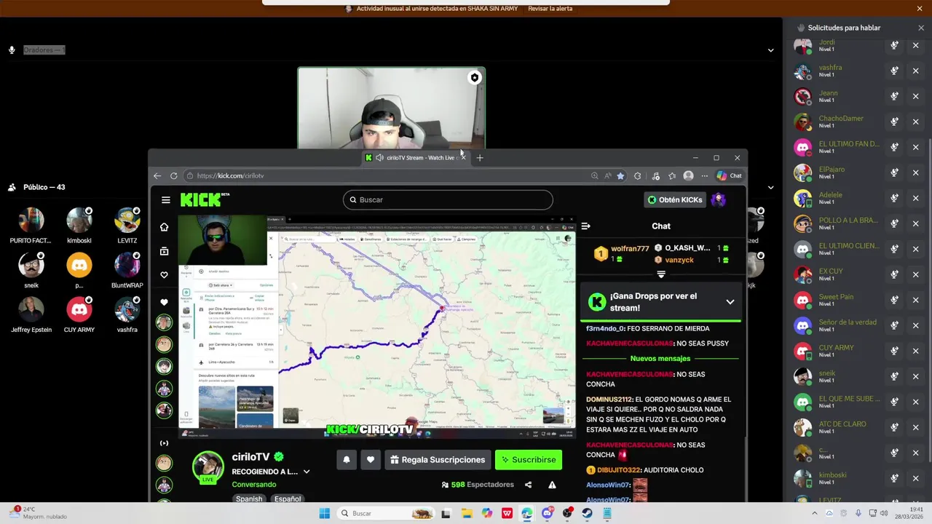Dismiss ElPajaro's speak request

pos(916,172)
